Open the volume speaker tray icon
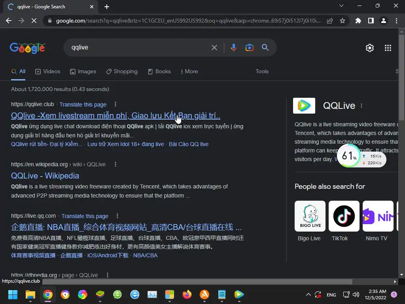 (356, 294)
